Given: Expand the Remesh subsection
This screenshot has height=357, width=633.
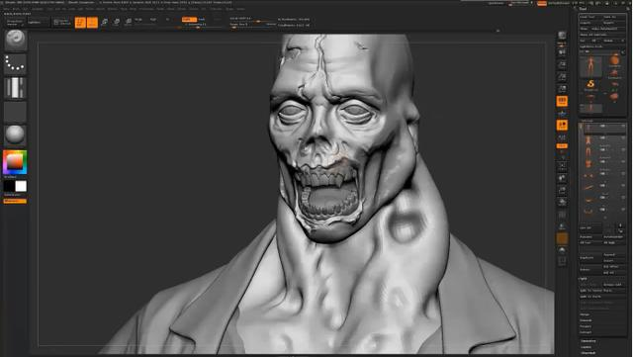Looking at the screenshot, I should click(586, 320).
